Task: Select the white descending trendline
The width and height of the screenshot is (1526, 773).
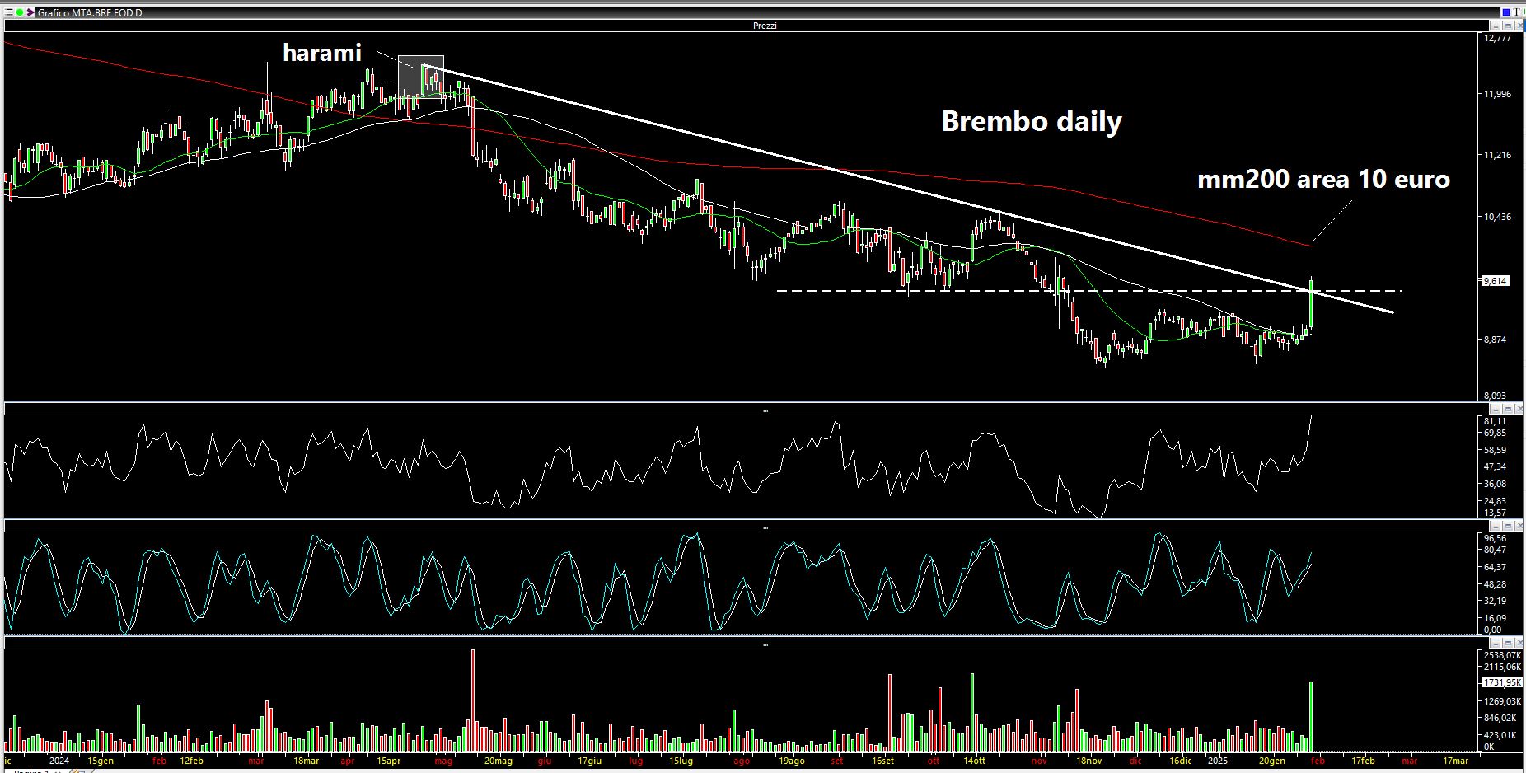Action: click(906, 189)
